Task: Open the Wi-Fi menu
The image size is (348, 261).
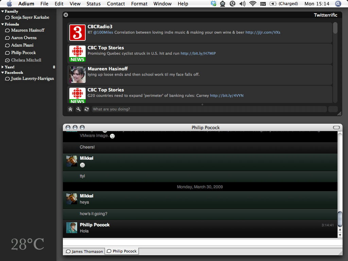Action: pyautogui.click(x=253, y=3)
